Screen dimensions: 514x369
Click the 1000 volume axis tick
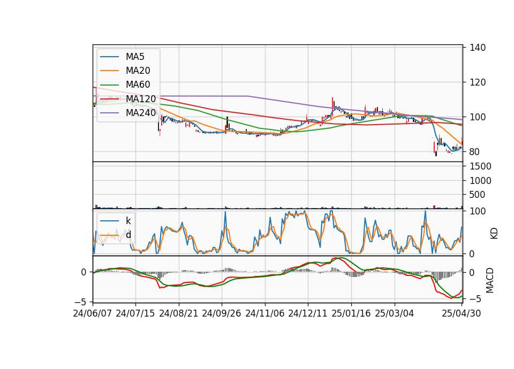point(480,181)
